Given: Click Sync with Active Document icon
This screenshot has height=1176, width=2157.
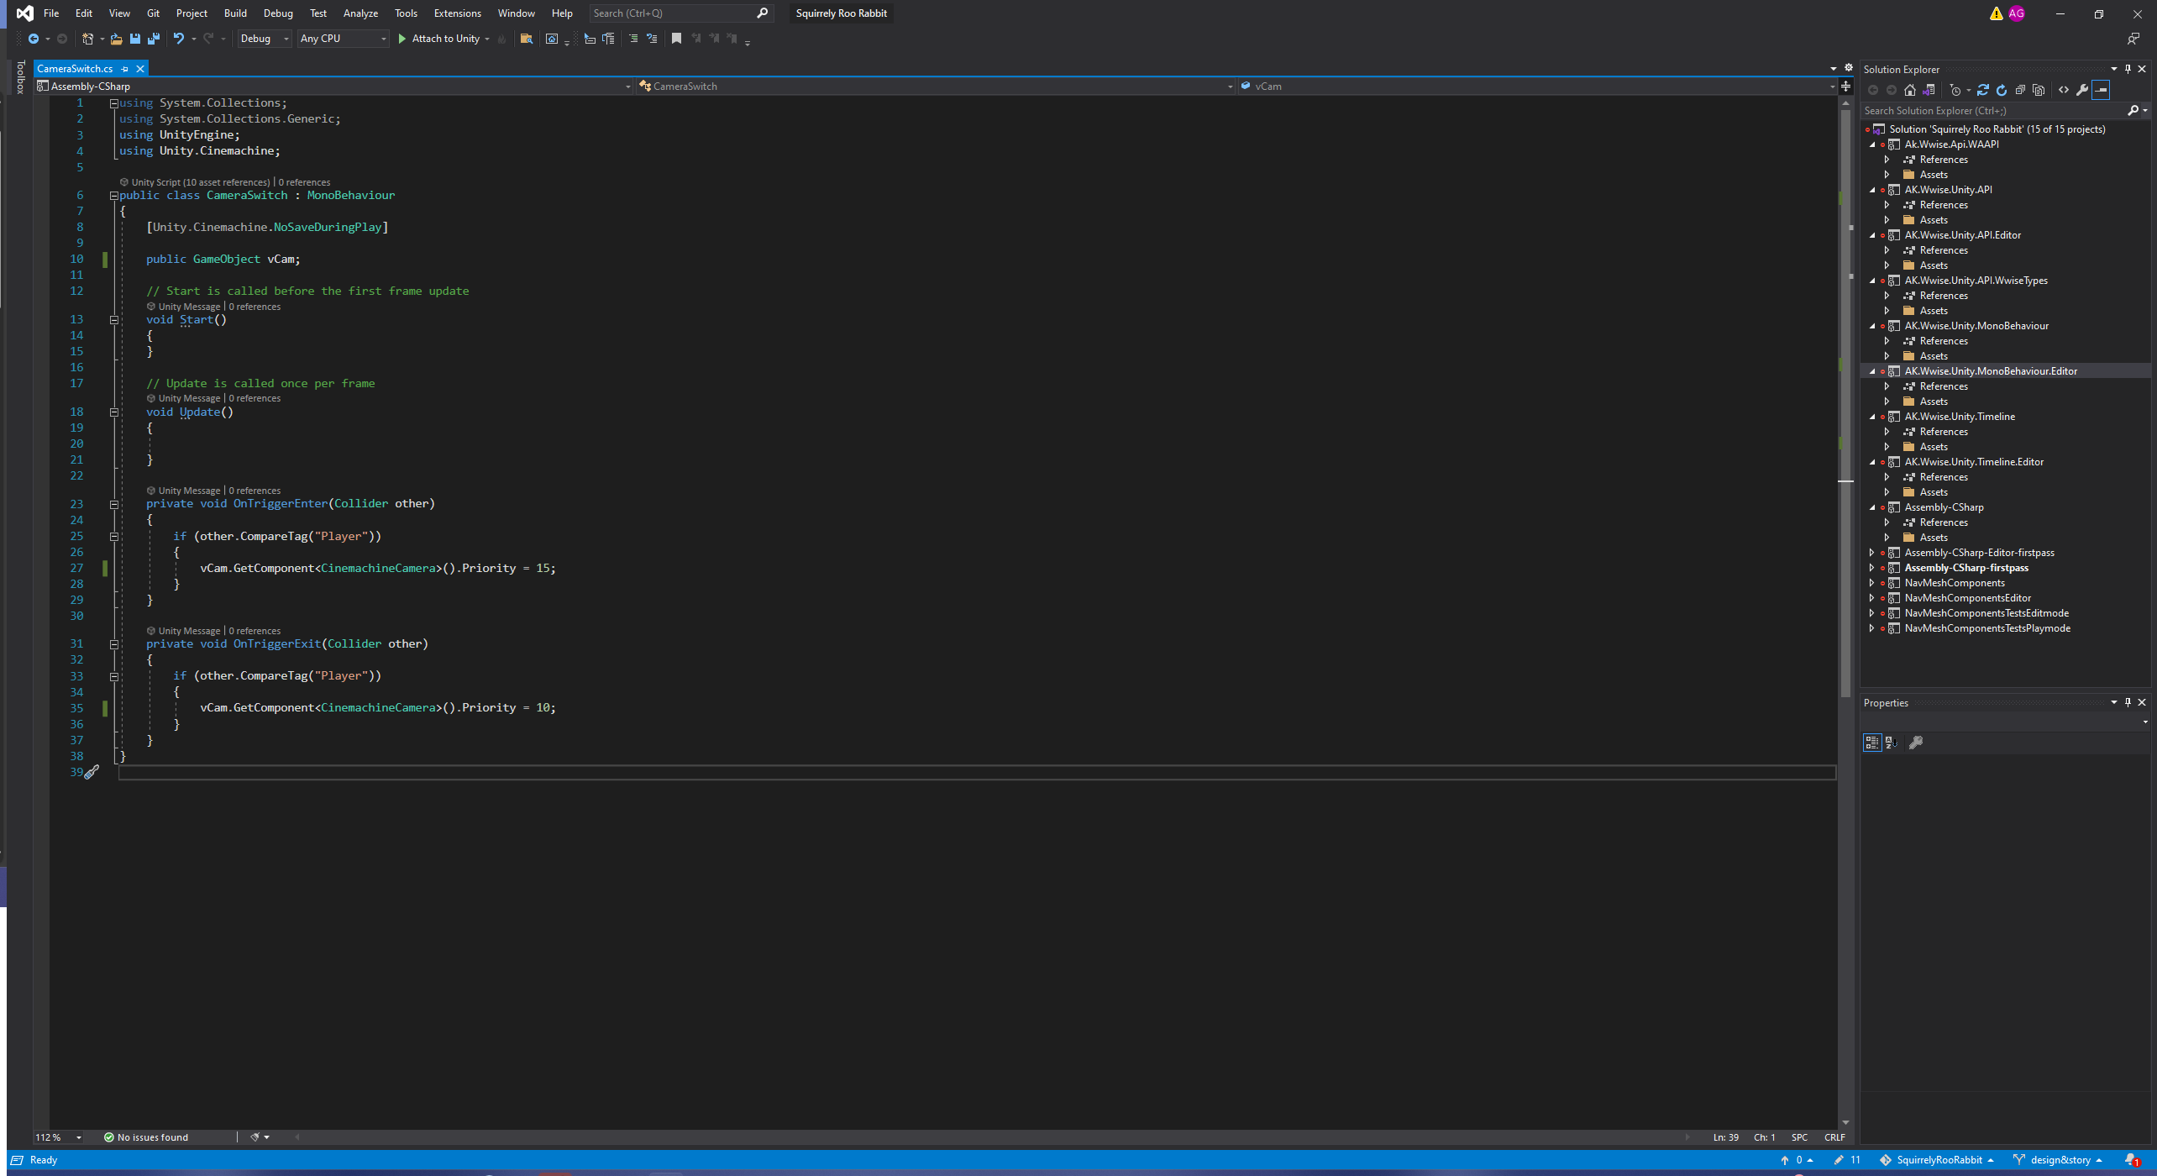Looking at the screenshot, I should (1983, 90).
